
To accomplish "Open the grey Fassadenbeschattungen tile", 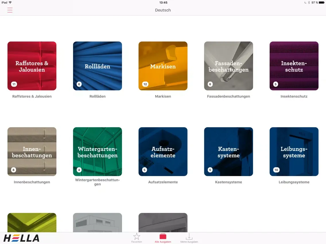I will pyautogui.click(x=228, y=66).
